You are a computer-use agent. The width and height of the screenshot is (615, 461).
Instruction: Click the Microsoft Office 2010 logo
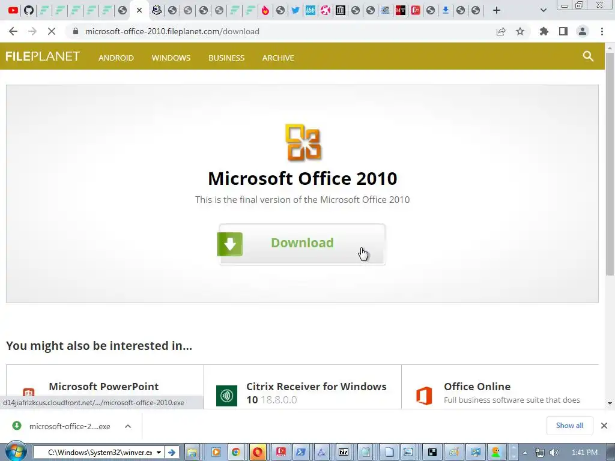pos(303,142)
